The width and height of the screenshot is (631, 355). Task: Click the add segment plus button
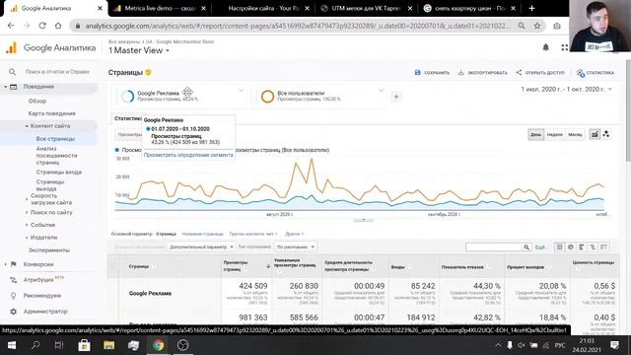coord(396,97)
